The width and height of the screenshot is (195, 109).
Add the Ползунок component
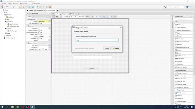click(x=183, y=64)
